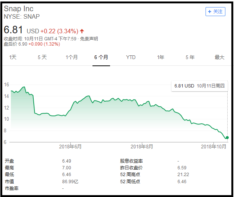Show the YTD chart range
This screenshot has width=234, height=197.
click(x=131, y=57)
